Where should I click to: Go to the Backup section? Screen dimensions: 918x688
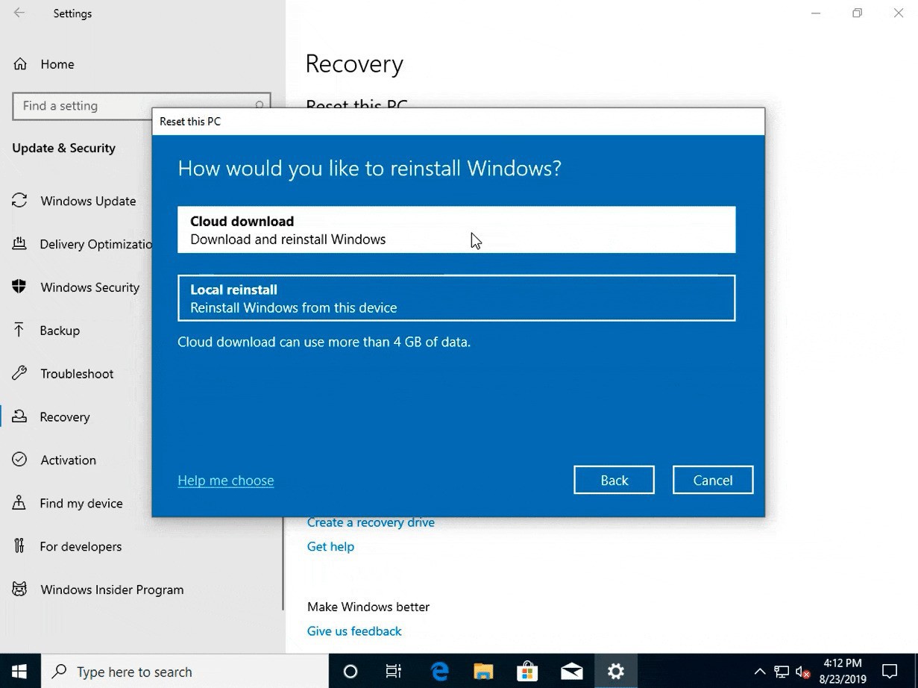[x=60, y=331]
